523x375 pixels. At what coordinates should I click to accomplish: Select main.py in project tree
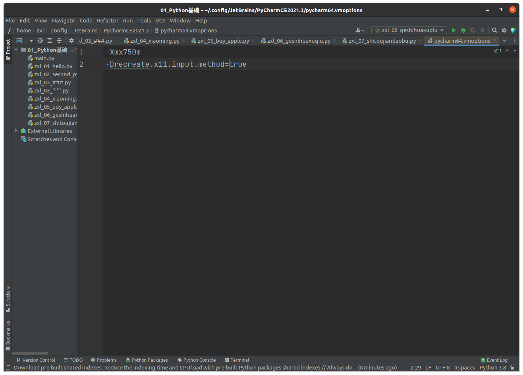coord(44,58)
